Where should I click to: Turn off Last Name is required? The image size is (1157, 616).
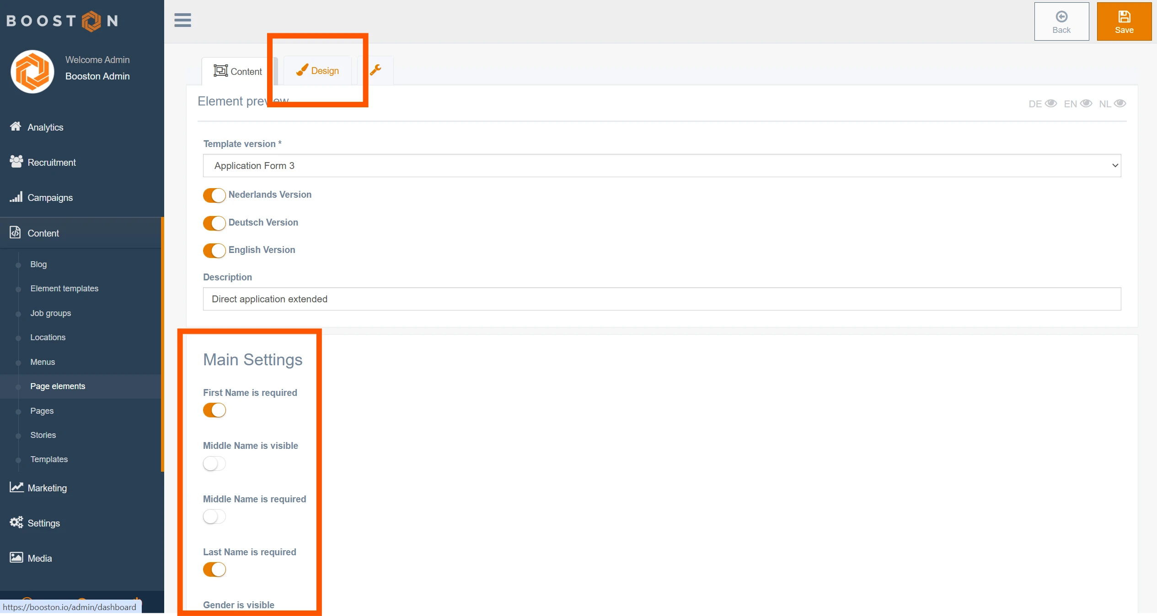[x=214, y=569]
